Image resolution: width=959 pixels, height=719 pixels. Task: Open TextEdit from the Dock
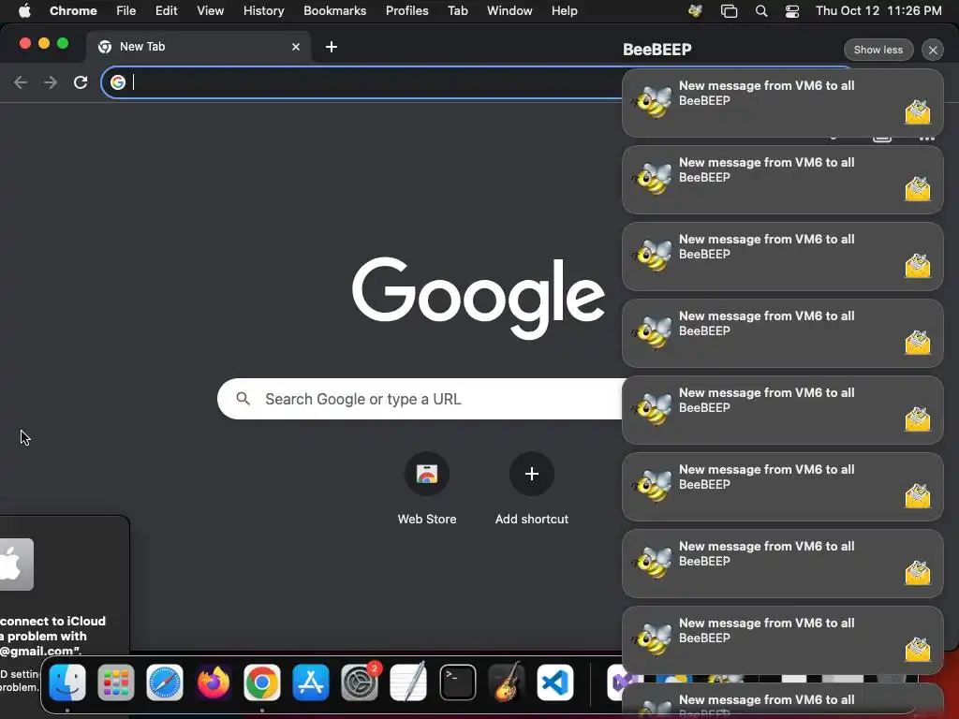(408, 682)
